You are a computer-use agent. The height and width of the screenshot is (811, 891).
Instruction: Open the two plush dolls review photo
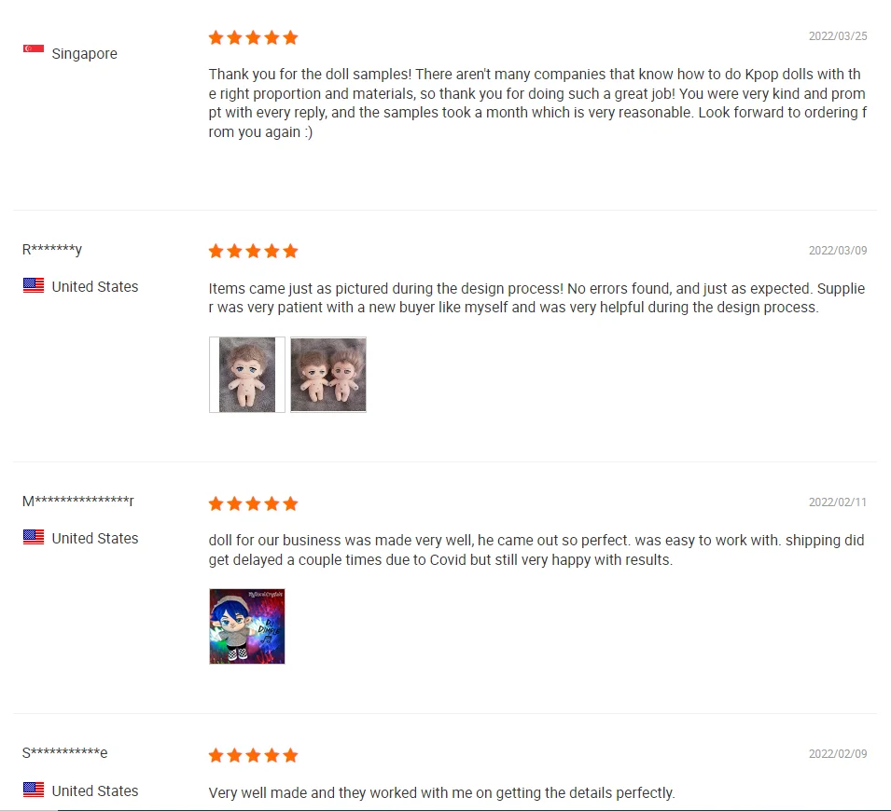[328, 374]
